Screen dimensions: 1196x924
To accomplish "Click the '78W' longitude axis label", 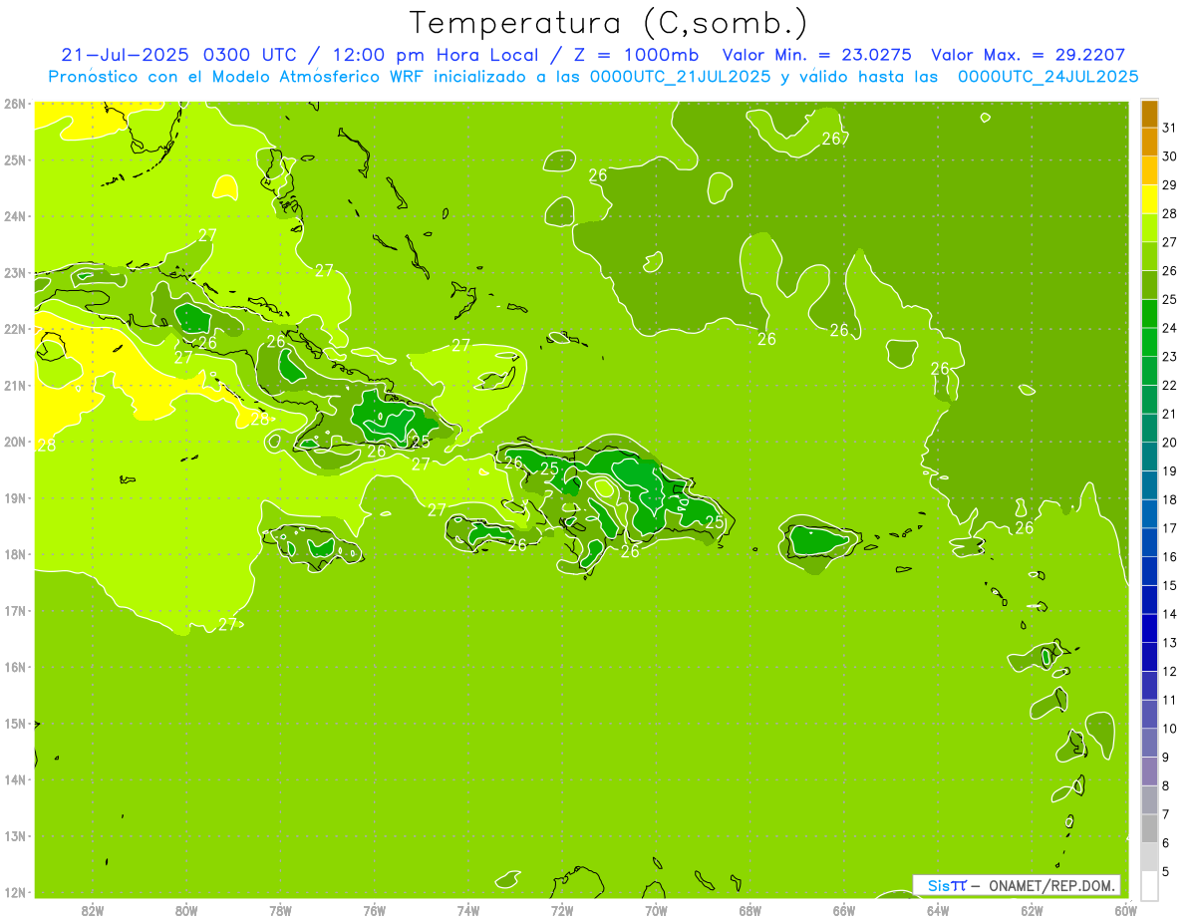I will pyautogui.click(x=280, y=911).
